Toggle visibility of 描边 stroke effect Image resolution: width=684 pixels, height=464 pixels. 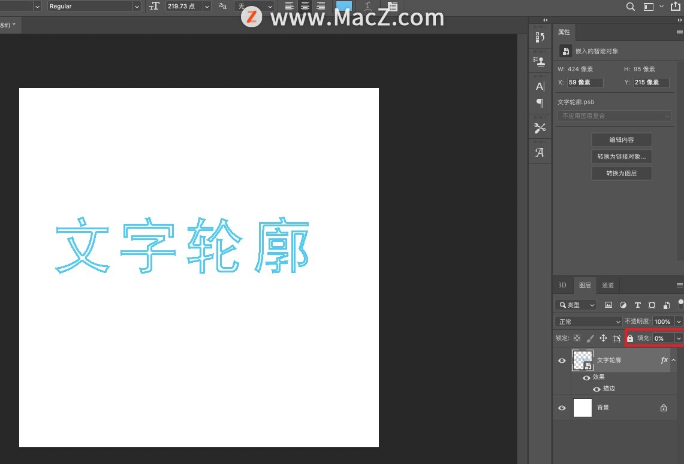pyautogui.click(x=596, y=389)
